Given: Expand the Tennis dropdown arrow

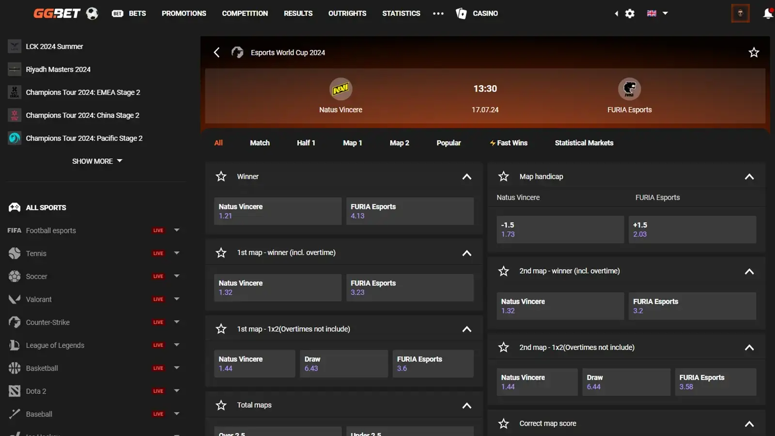Looking at the screenshot, I should pos(177,253).
